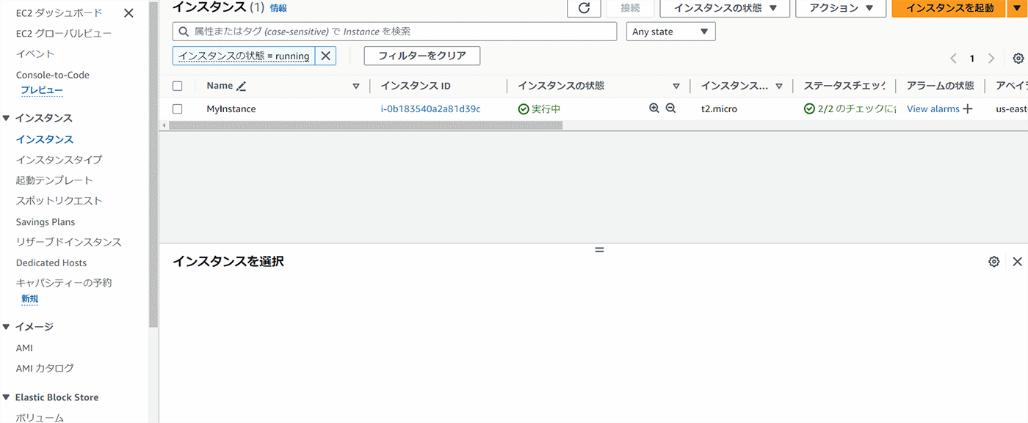1028x423 pixels.
Task: Click the インスタンスの状態 = running filter text
Action: pos(244,56)
